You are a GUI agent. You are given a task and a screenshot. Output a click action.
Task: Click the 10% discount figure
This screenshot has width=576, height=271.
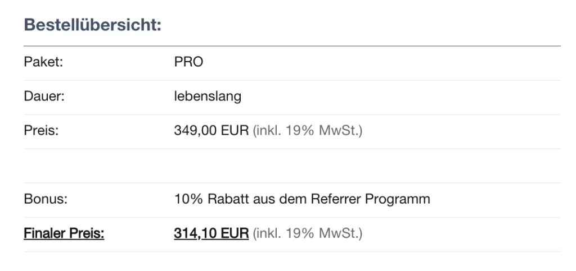[185, 199]
